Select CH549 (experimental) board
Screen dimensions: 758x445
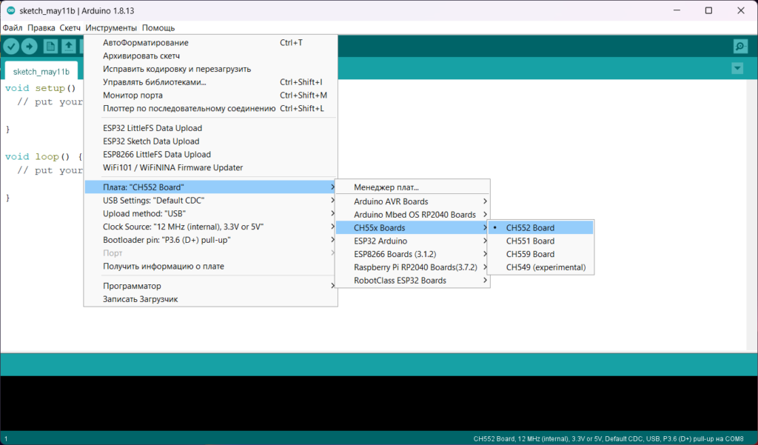[546, 268]
